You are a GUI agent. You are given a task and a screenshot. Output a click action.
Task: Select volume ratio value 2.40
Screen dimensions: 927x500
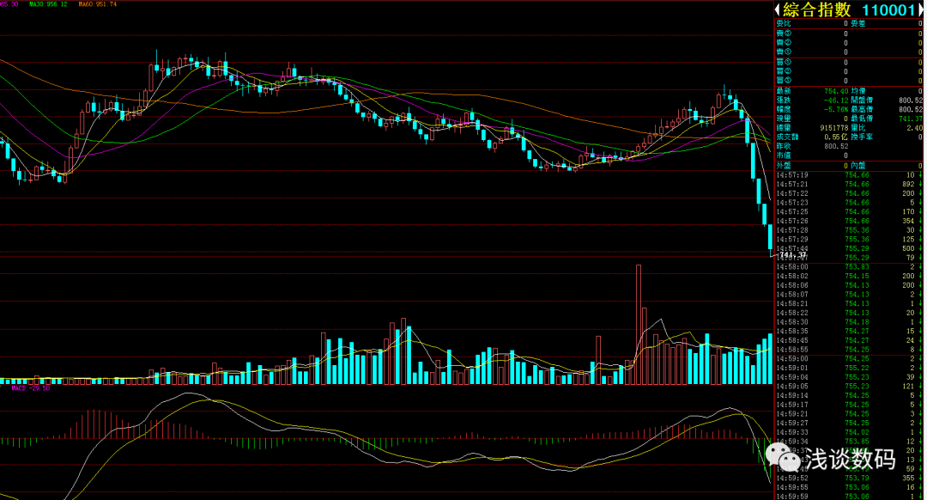point(915,128)
